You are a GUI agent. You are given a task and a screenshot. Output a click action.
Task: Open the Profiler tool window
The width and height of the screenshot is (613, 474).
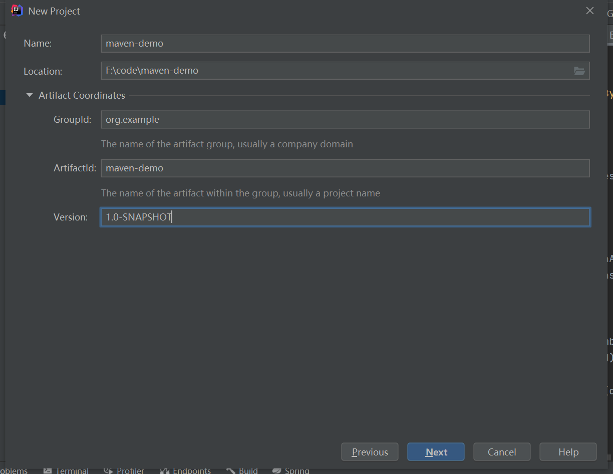[x=124, y=470]
